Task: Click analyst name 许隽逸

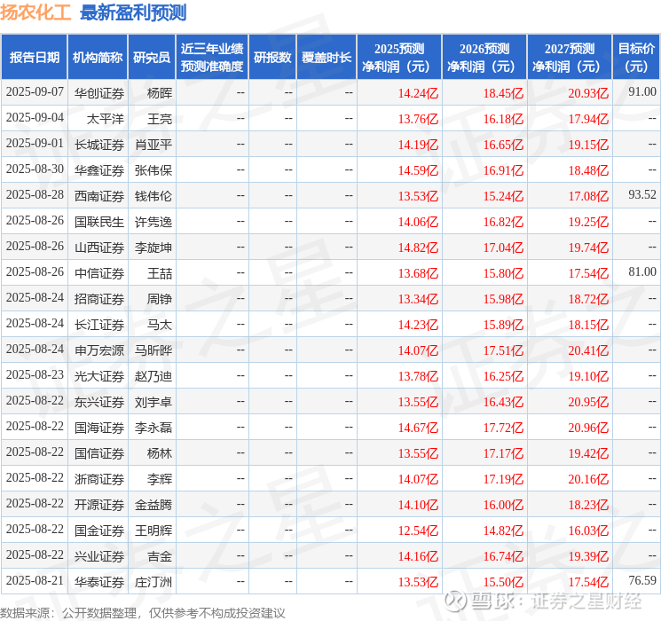Action: tap(153, 222)
